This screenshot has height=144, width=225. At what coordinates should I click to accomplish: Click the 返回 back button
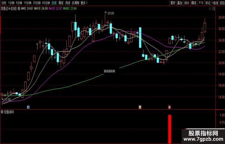coord(222,3)
